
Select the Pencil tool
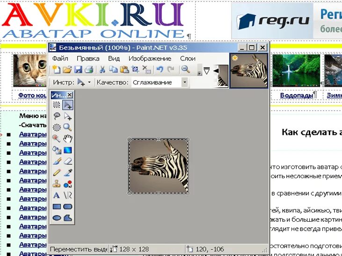point(57,173)
